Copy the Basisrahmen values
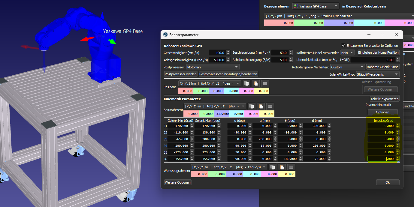The width and height of the screenshot is (414, 207). [252, 106]
